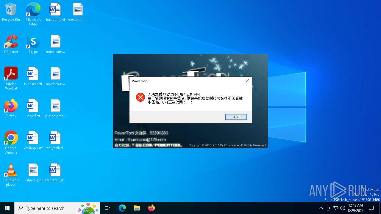Select the novshown image file icon
This screenshot has height=214, width=381.
tap(55, 76)
